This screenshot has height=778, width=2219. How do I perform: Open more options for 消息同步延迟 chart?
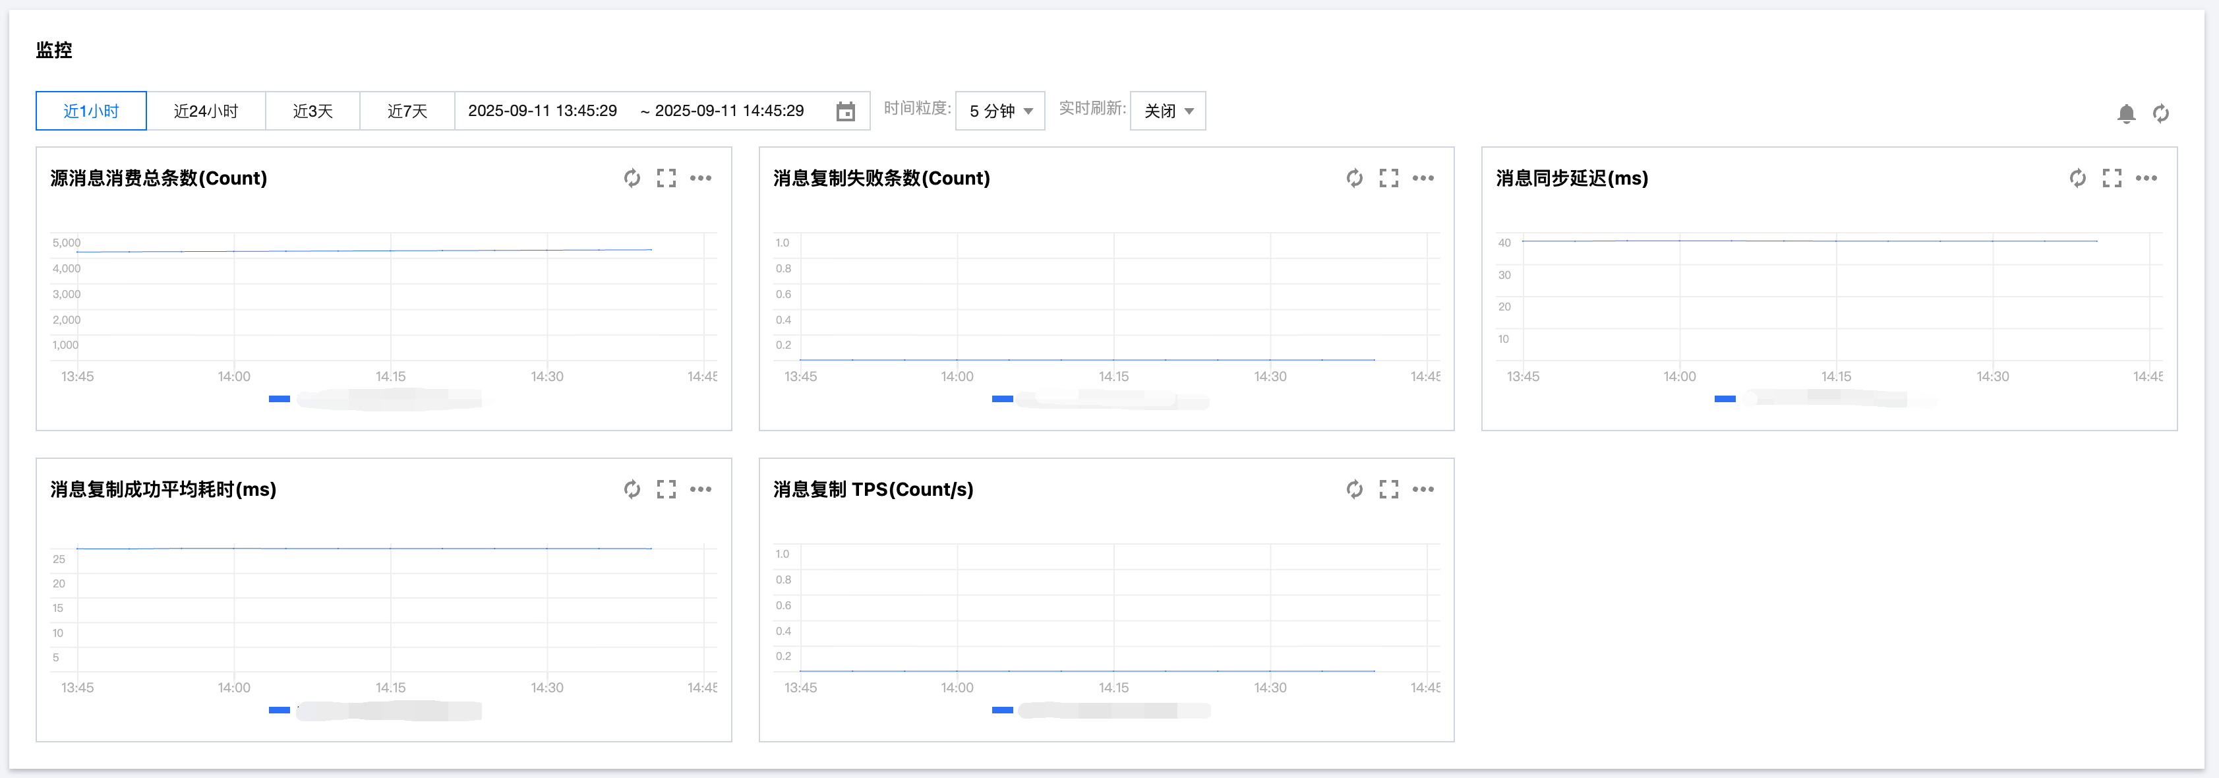coord(2146,178)
